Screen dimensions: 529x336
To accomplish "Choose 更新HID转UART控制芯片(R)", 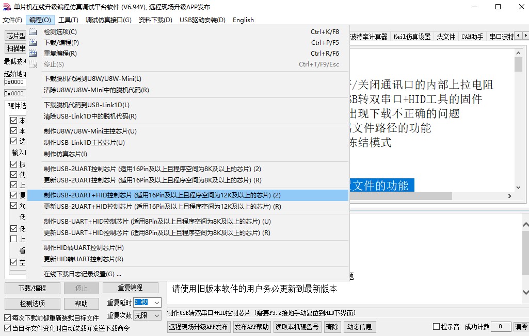I will coord(187,259).
